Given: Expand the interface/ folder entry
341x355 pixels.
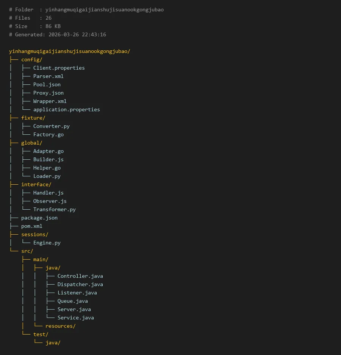Looking at the screenshot, I should pyautogui.click(x=36, y=185).
